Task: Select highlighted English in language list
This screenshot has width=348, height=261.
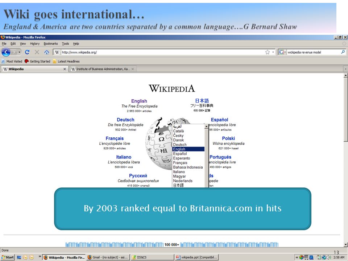Action: 188,149
